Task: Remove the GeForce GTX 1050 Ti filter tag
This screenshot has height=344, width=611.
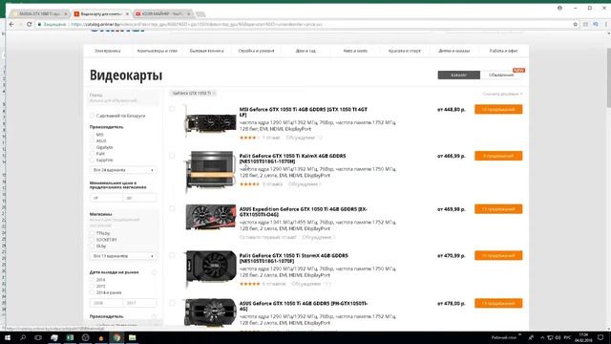Action: tap(214, 94)
